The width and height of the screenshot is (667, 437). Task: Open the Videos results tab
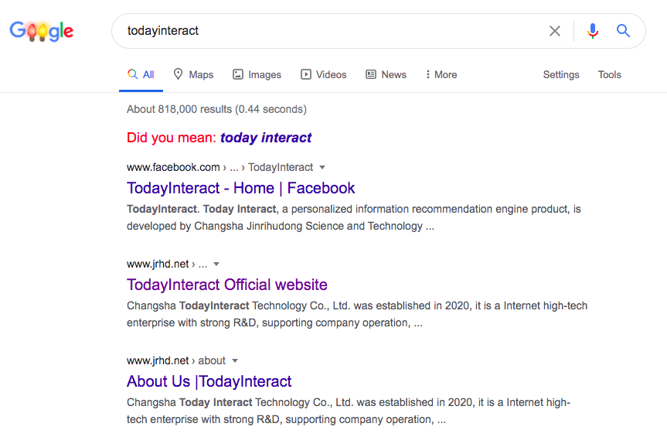pyautogui.click(x=324, y=75)
